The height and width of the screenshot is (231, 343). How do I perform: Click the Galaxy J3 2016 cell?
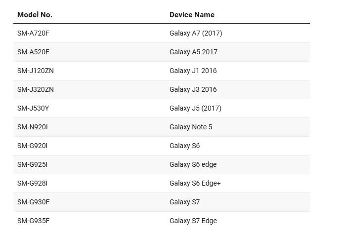[x=193, y=89]
